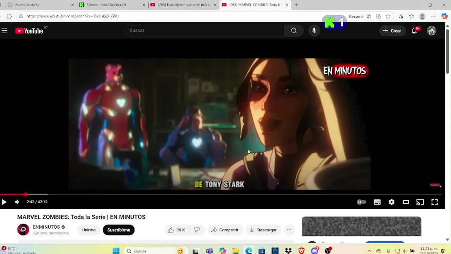The width and height of the screenshot is (451, 254).
Task: Open the YouTube hamburger guide menu
Action: [x=4, y=31]
